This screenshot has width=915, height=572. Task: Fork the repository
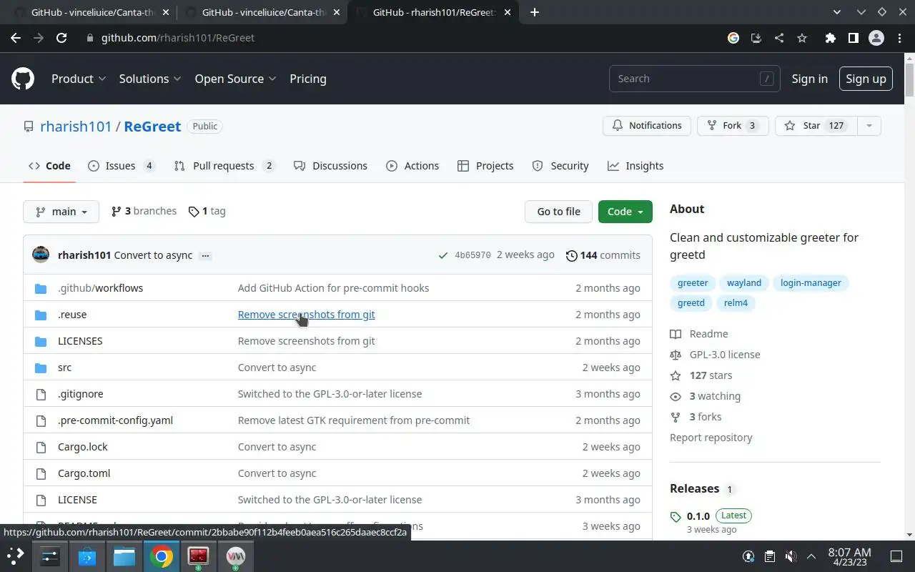pyautogui.click(x=733, y=126)
